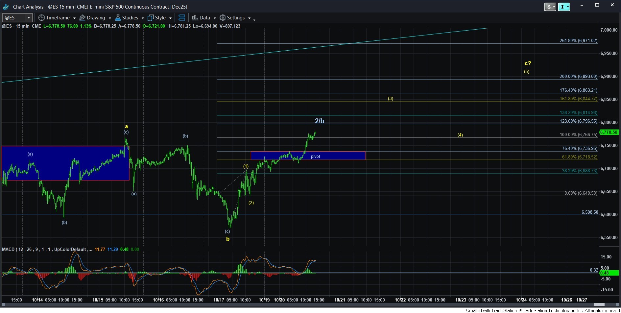This screenshot has height=313, width=621.
Task: Click the Timeframe clock icon
Action: [x=41, y=18]
